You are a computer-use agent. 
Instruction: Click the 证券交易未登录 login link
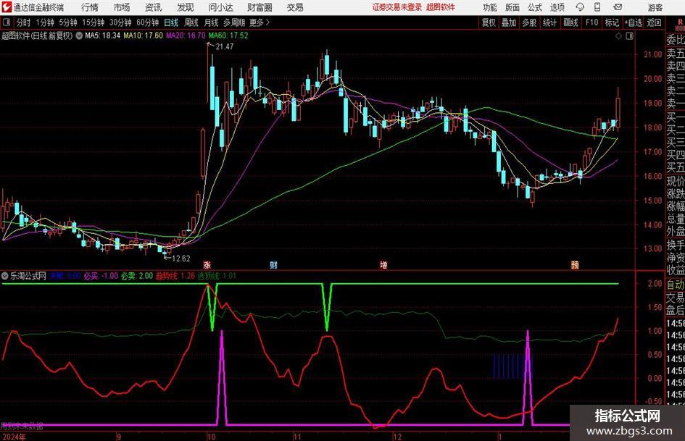pos(397,7)
